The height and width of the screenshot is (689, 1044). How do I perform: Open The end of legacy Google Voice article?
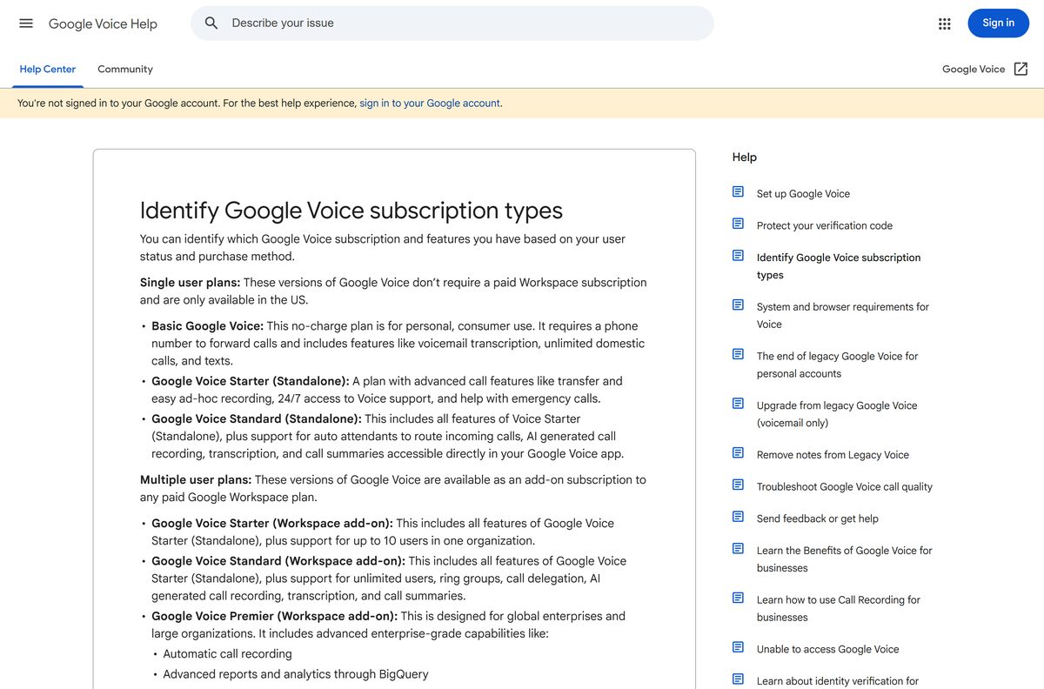[x=837, y=365]
